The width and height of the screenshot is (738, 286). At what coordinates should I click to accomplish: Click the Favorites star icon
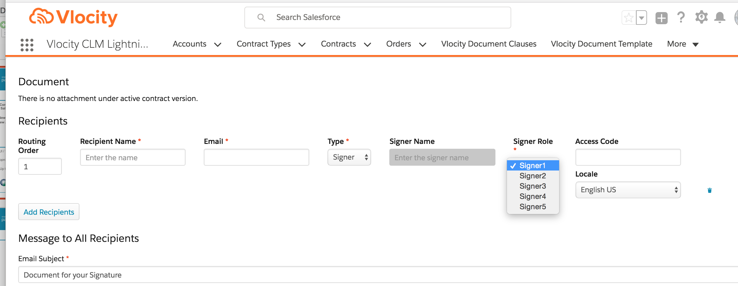pyautogui.click(x=629, y=18)
